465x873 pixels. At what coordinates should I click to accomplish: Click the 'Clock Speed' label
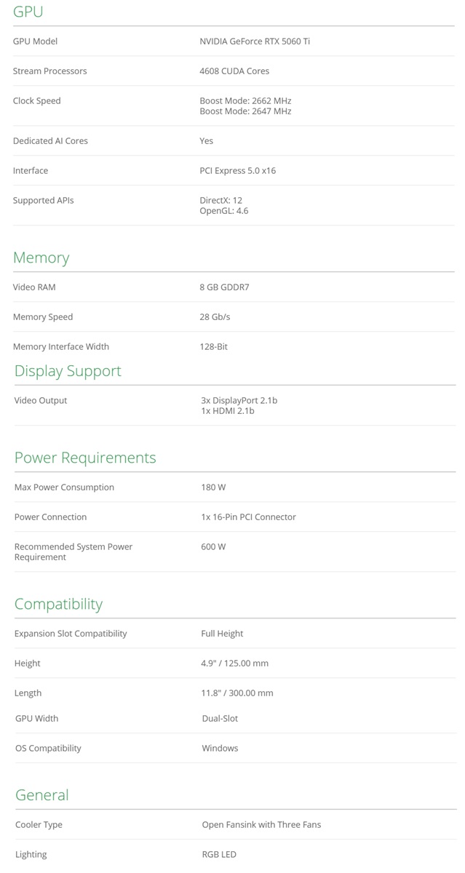36,101
